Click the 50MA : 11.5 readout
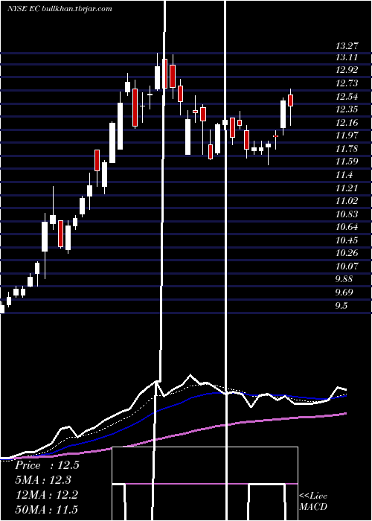The image size is (372, 521). 47,510
